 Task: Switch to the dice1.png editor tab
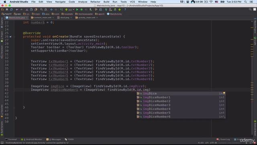64,18
